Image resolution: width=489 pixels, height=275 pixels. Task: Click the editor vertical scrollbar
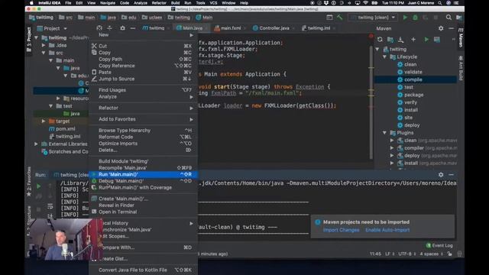pyautogui.click(x=371, y=103)
